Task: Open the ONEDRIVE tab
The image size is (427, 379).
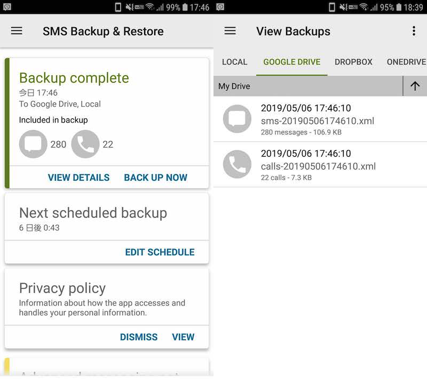Action: pos(406,62)
